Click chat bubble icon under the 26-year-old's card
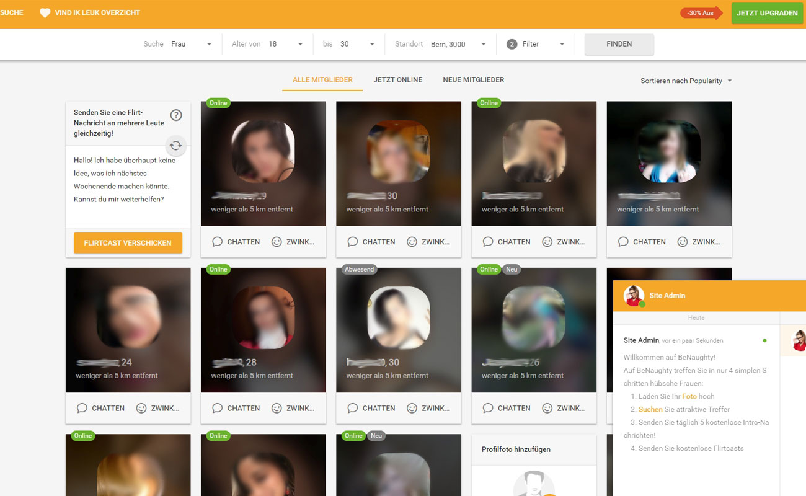 pos(487,408)
